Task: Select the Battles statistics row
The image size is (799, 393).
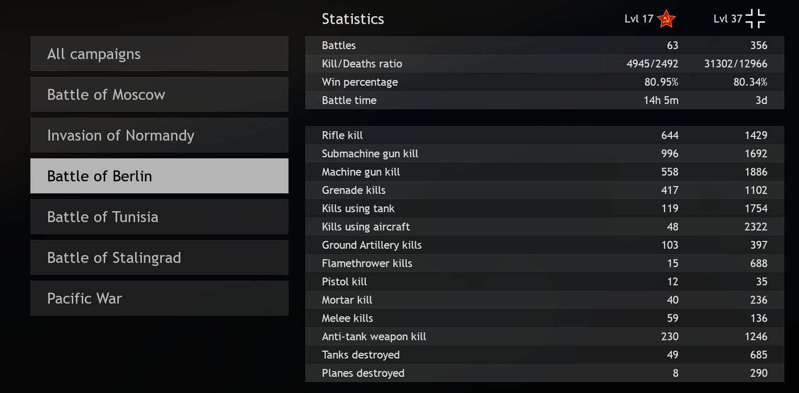Action: 545,45
